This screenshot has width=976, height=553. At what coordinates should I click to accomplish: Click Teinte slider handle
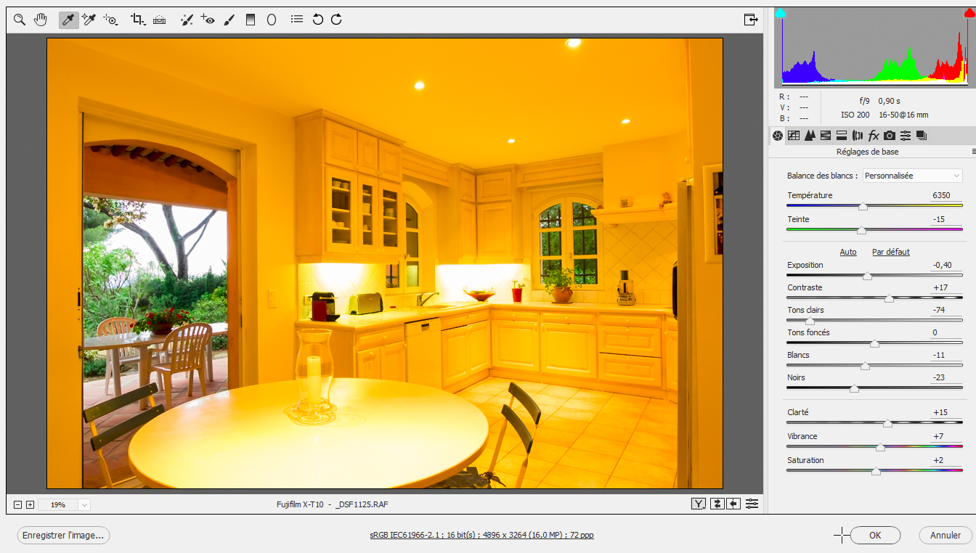(861, 231)
